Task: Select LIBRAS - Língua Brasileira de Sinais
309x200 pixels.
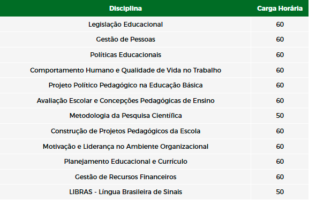Action: [125, 192]
